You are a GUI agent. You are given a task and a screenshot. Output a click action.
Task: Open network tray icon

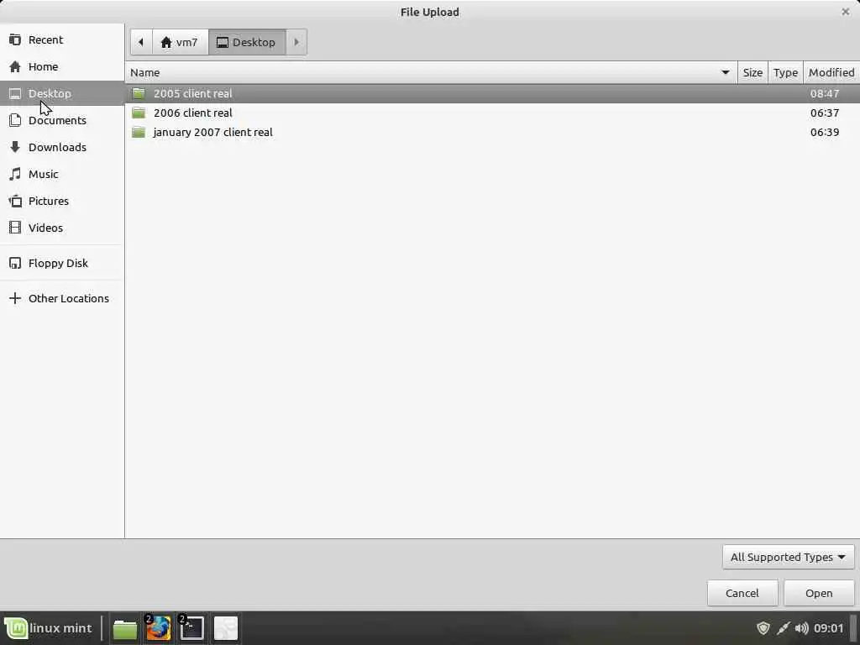coord(783,628)
